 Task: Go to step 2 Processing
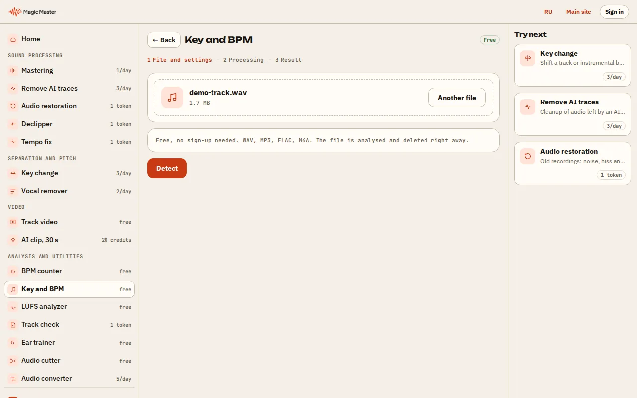point(243,60)
